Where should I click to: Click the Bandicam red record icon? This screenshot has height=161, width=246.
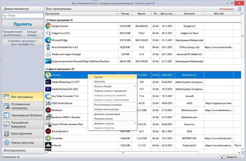(x=48, y=110)
